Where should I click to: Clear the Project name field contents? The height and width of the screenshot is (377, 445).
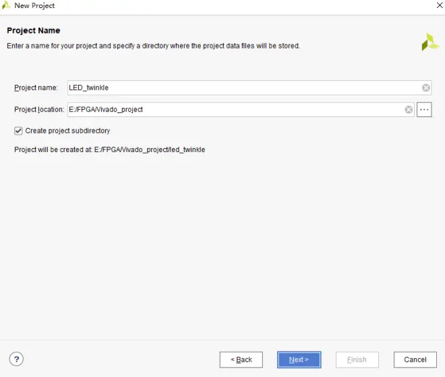coord(425,88)
